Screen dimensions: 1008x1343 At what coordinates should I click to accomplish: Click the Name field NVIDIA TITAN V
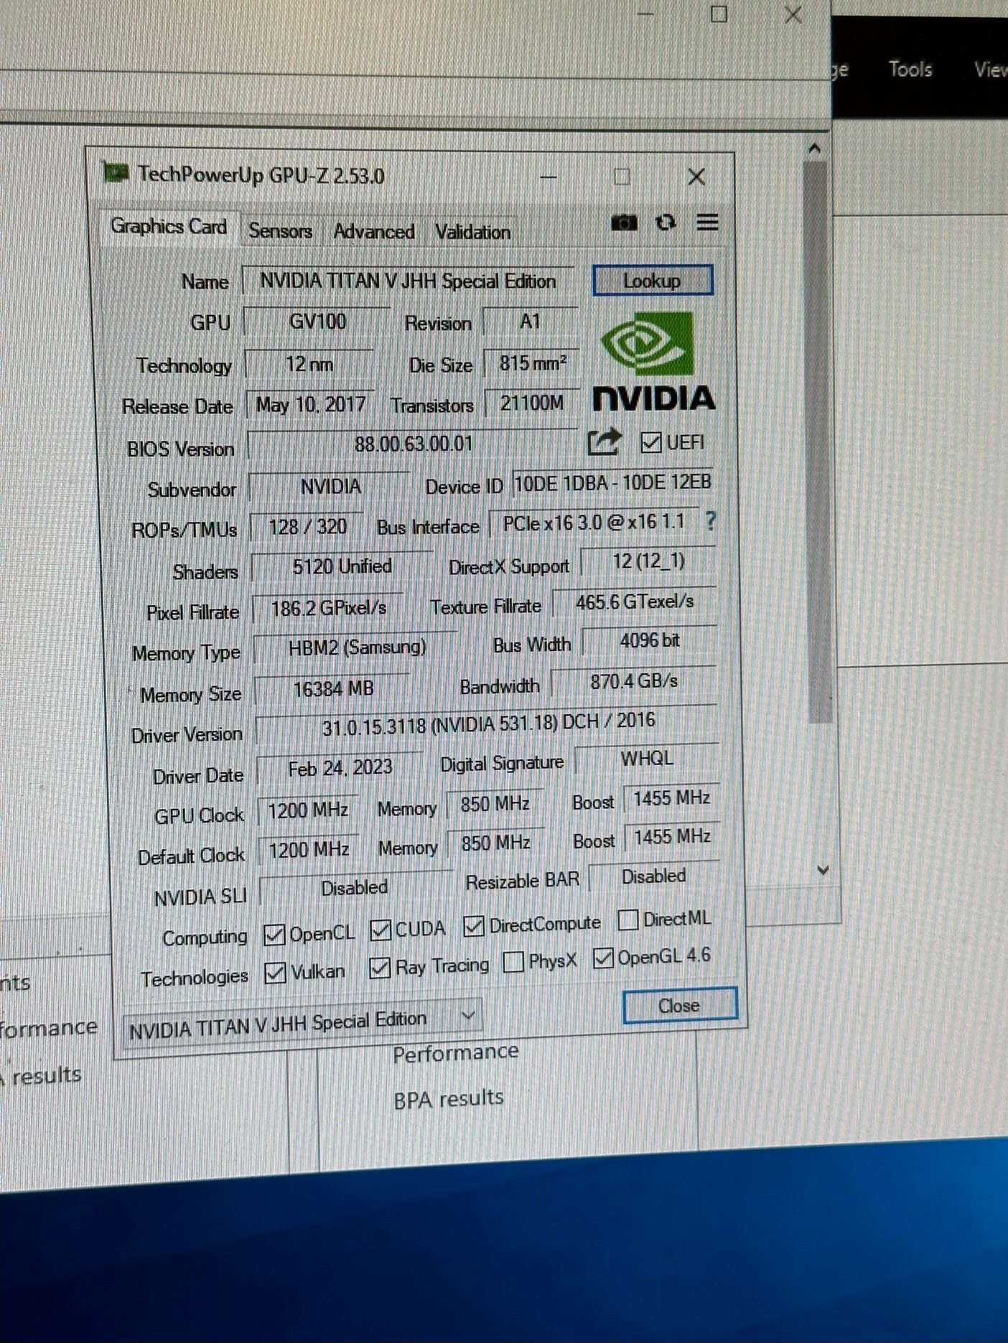[408, 281]
